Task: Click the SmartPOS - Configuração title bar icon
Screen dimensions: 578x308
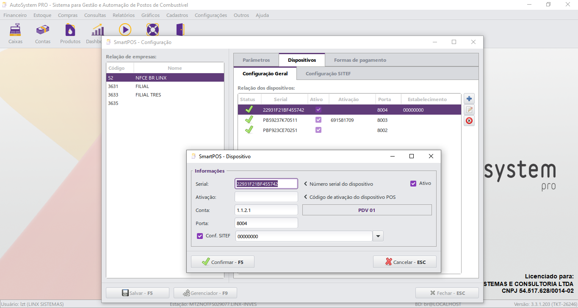Action: tap(109, 42)
